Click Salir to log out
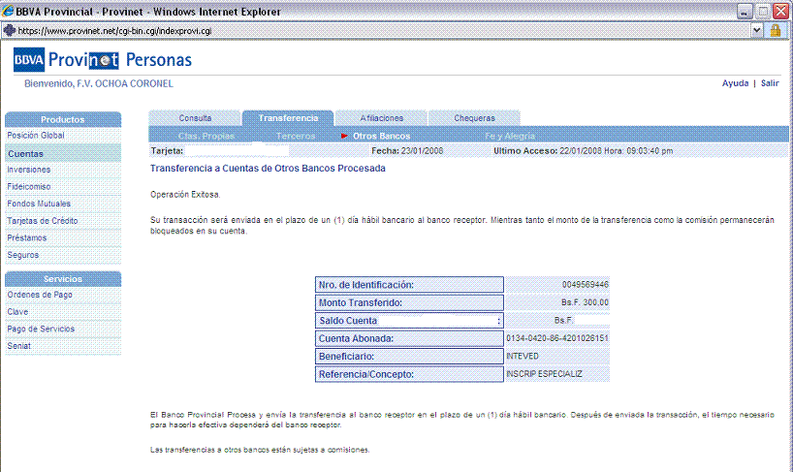Screen dimensions: 793x472 coord(770,83)
